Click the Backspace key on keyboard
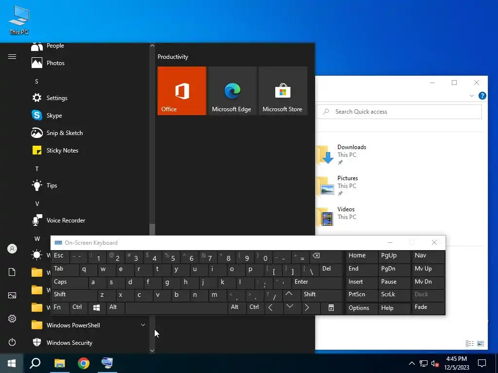The width and height of the screenshot is (498, 373). tap(327, 256)
